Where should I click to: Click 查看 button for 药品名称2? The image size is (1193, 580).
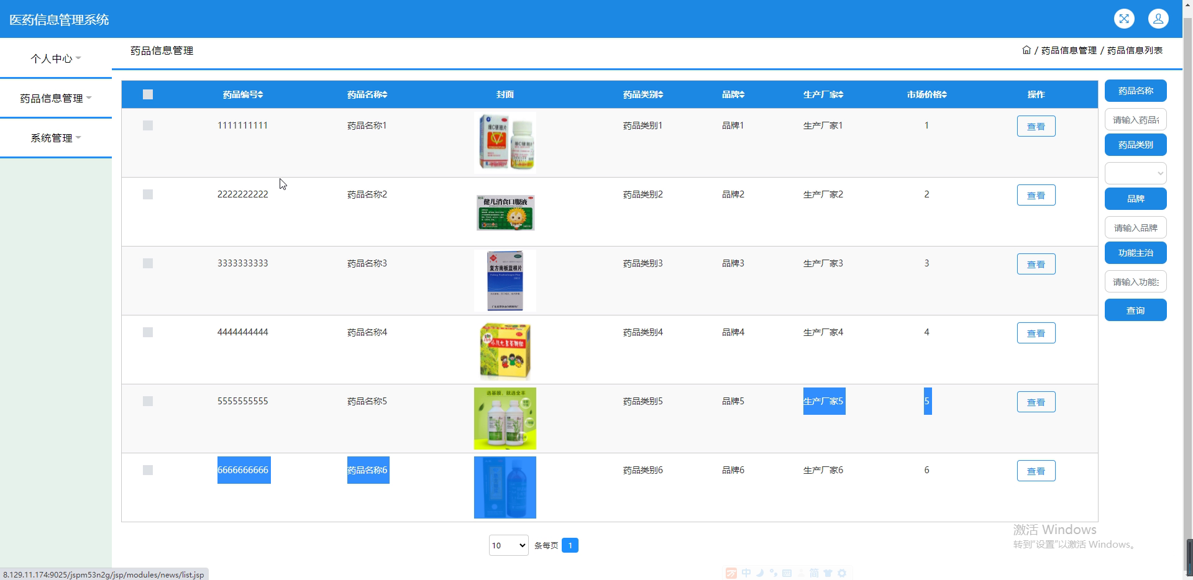click(1036, 195)
